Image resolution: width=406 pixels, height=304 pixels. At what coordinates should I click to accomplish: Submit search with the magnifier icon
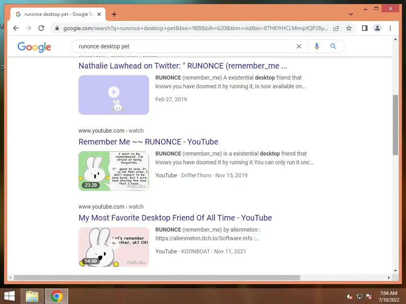(333, 46)
